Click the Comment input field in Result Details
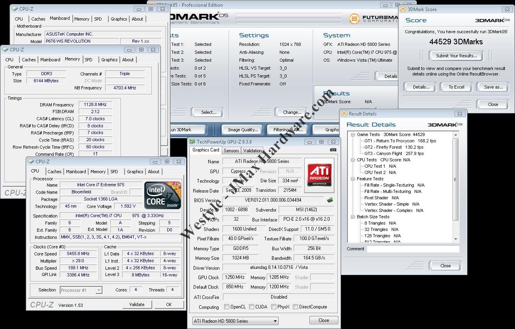The width and height of the screenshot is (515, 329). [413, 249]
